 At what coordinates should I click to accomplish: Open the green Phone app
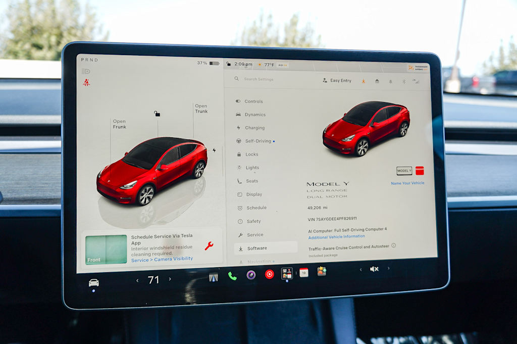coord(232,276)
